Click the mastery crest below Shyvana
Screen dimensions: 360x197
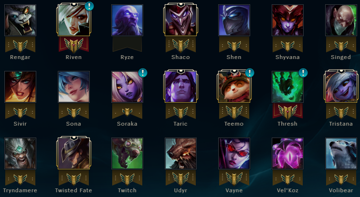point(288,45)
